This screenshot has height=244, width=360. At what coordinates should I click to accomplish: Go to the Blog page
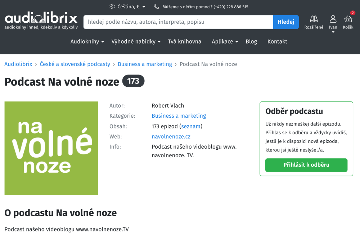(251, 41)
